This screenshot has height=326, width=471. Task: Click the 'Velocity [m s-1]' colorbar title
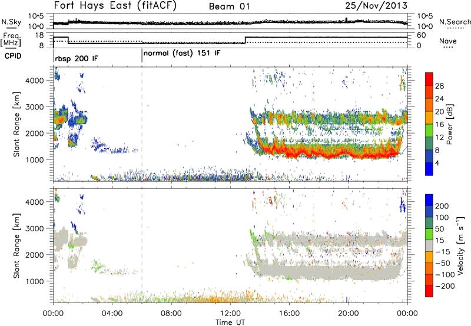(x=460, y=245)
